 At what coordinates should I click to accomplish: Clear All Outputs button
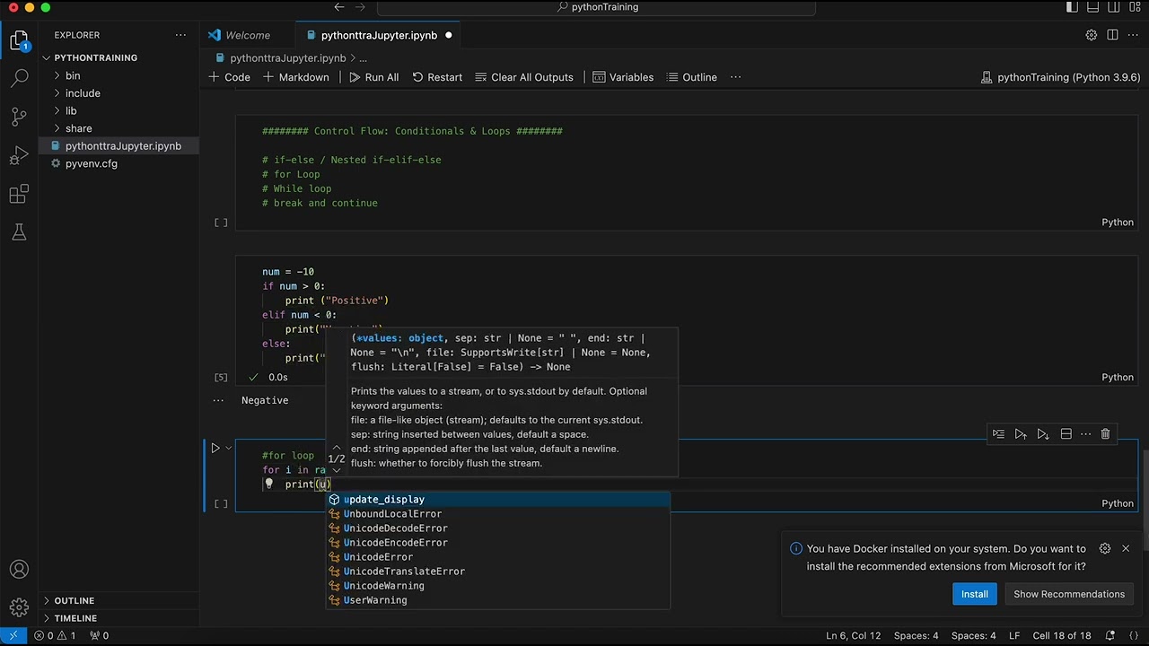coord(524,77)
